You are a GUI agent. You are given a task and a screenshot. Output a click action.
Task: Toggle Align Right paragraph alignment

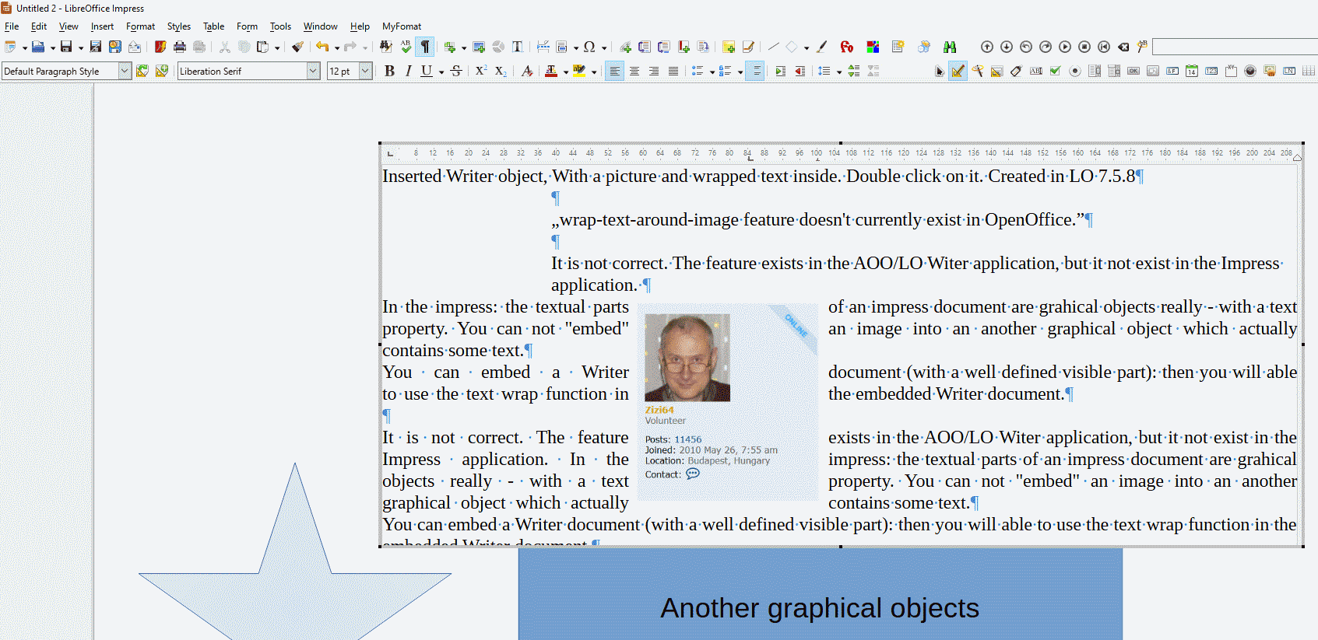pos(654,71)
